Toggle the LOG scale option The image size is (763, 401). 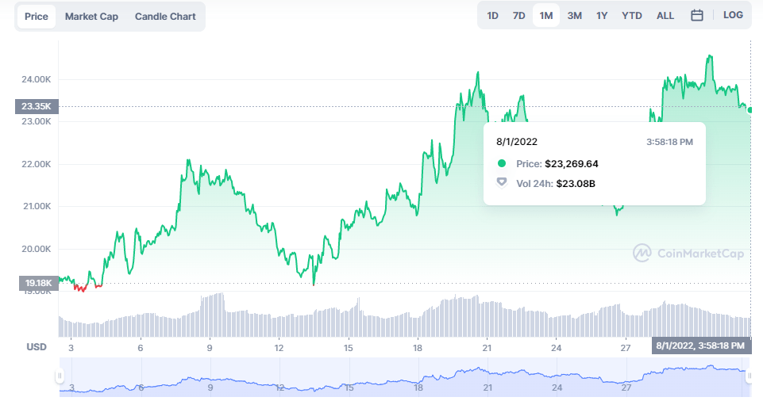[x=733, y=16]
